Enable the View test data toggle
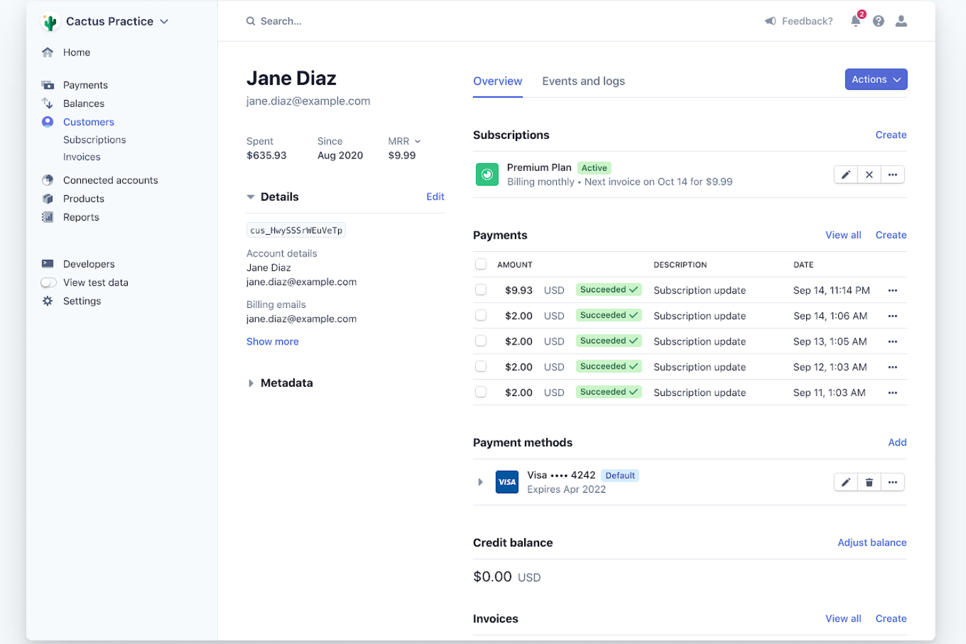Screen dimensions: 966x644 pos(48,282)
